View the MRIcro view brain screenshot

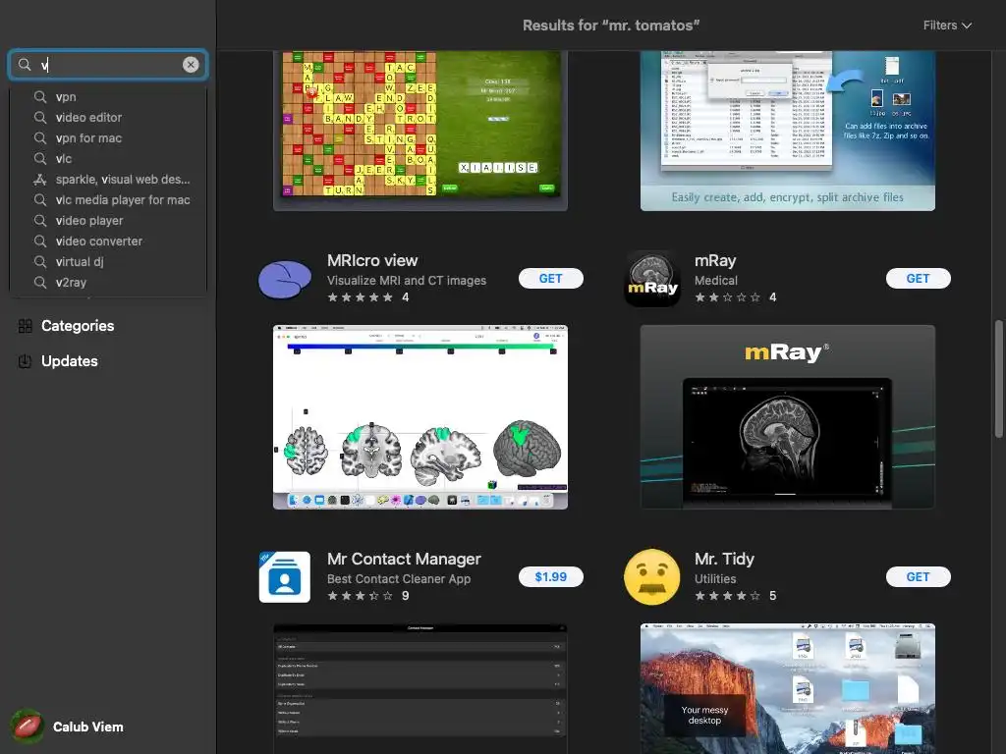point(420,416)
